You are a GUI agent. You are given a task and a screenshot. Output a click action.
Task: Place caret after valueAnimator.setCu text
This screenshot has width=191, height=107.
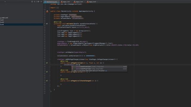[80, 65]
